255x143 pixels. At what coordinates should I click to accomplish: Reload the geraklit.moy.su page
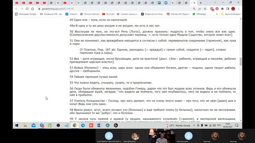[x=27, y=9]
